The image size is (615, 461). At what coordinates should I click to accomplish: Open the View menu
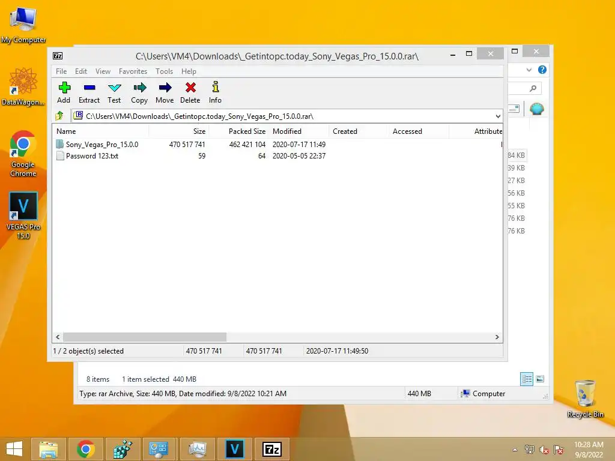(x=103, y=71)
